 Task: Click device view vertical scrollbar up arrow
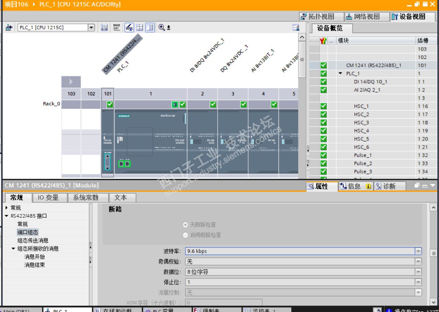point(302,37)
